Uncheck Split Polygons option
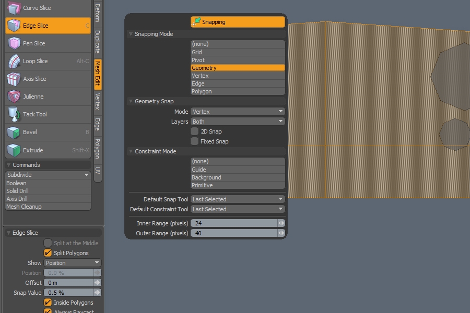Image resolution: width=470 pixels, height=313 pixels. coord(48,253)
